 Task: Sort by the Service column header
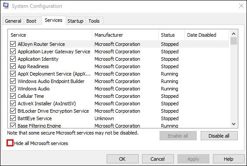pyautogui.click(x=50, y=35)
